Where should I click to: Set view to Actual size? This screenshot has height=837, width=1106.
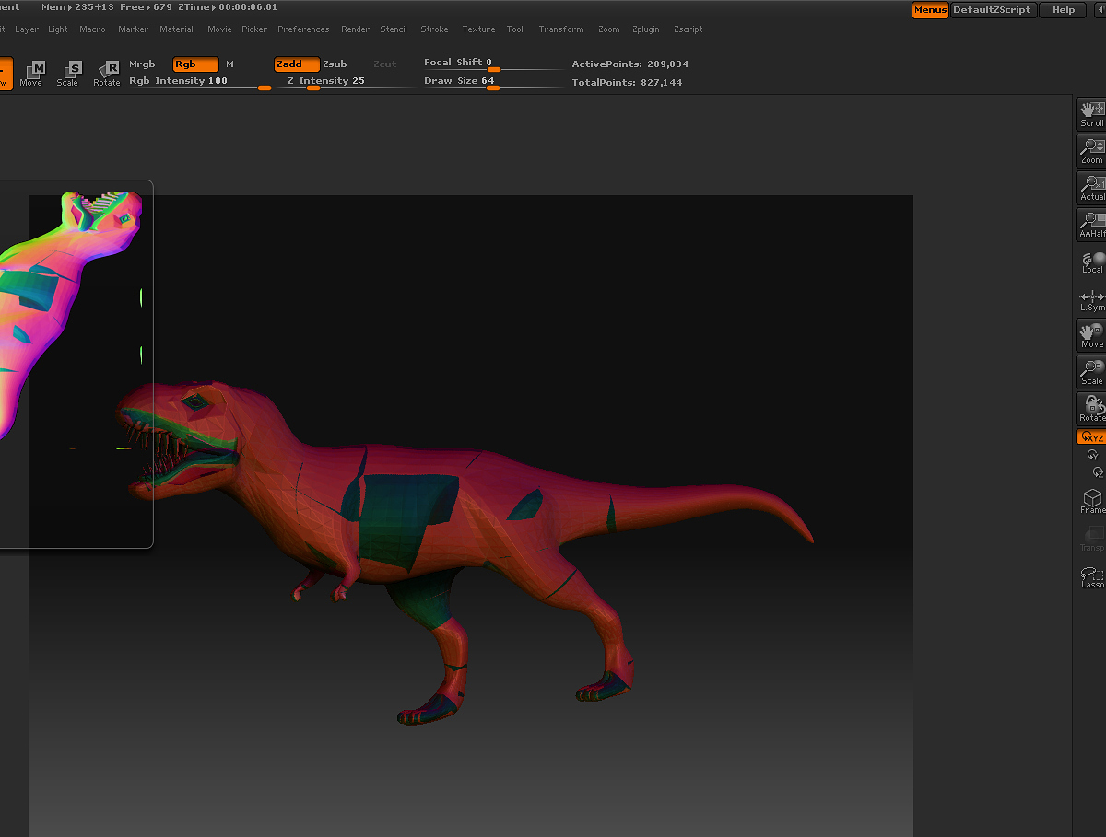1091,188
